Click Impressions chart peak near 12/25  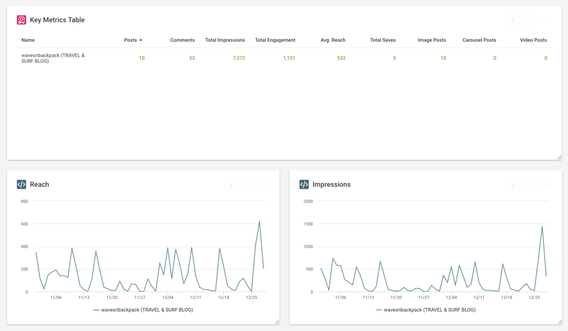pyautogui.click(x=542, y=227)
